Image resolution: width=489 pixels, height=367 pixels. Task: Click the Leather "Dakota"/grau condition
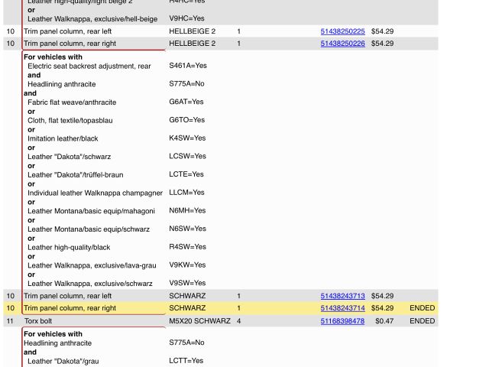click(63, 361)
